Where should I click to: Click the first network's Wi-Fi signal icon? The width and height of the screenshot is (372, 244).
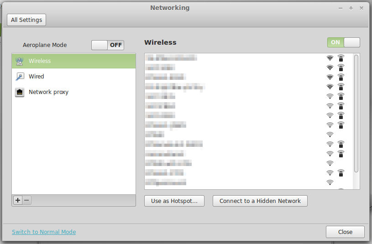point(330,58)
